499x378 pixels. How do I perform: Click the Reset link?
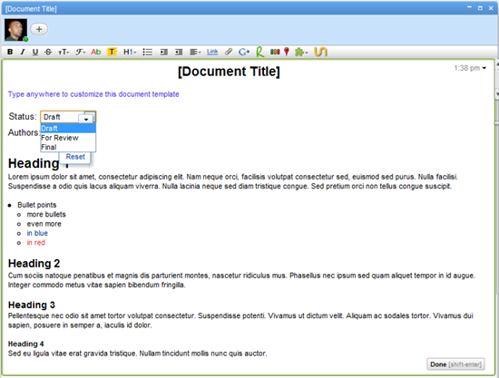[x=75, y=157]
